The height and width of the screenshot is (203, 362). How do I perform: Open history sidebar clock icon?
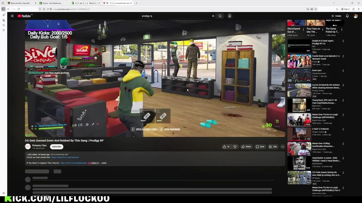[4, 25]
